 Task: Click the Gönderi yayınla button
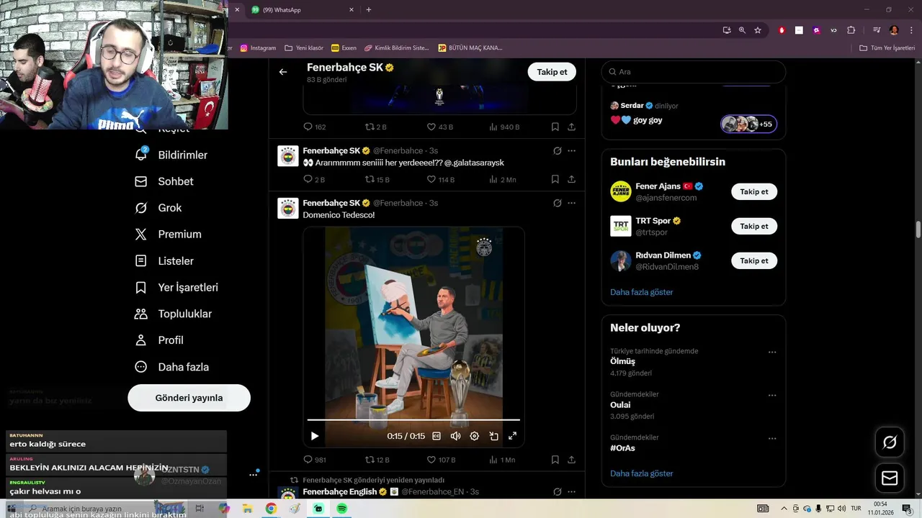click(x=189, y=398)
